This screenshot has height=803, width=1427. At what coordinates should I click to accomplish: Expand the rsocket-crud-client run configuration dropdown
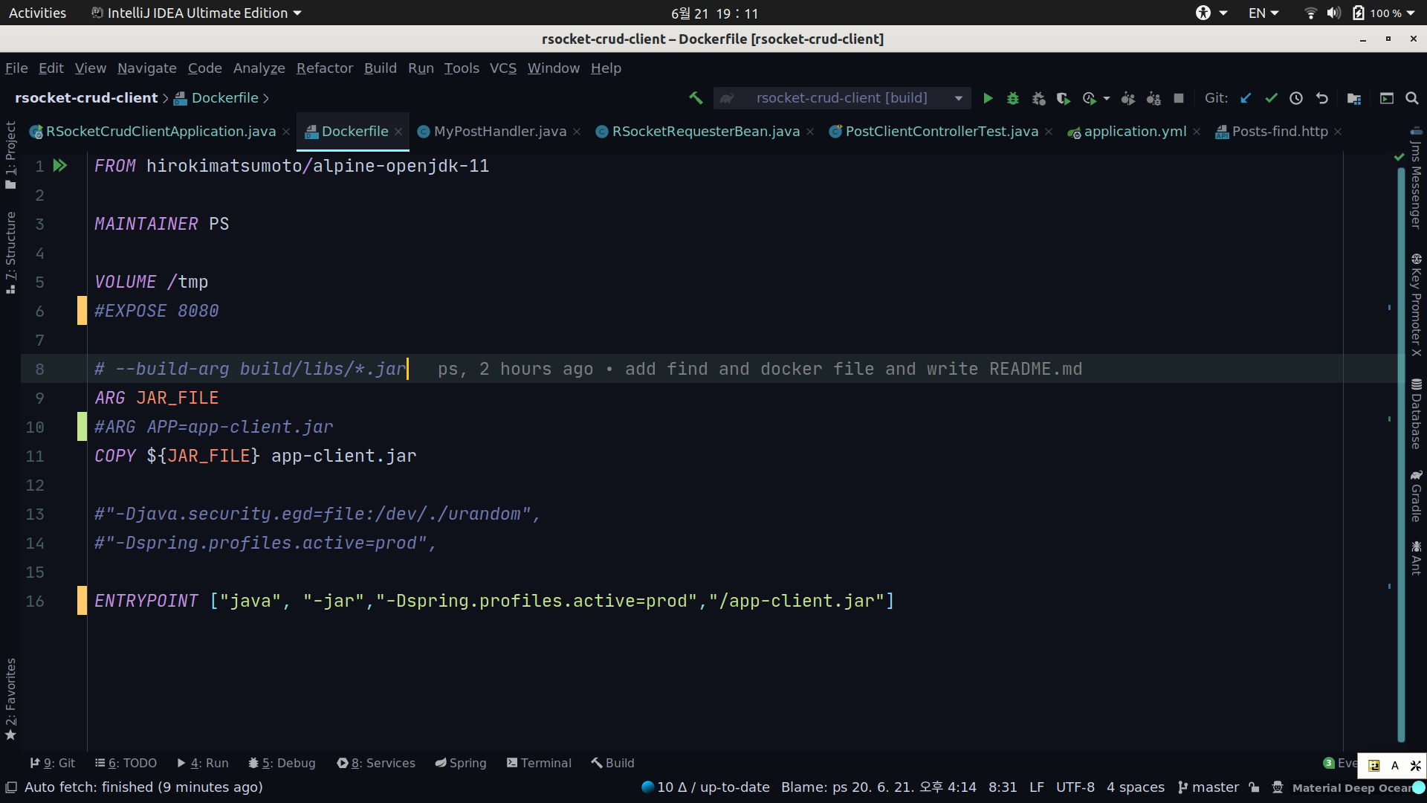pos(959,98)
